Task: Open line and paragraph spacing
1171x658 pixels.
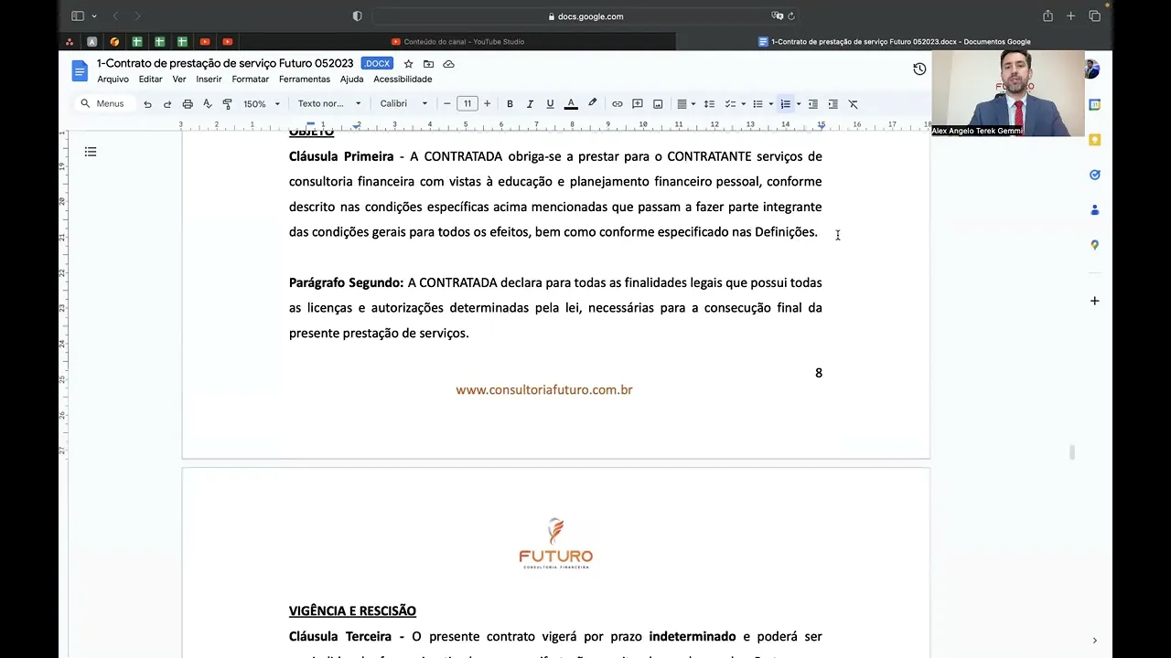Action: [x=709, y=104]
